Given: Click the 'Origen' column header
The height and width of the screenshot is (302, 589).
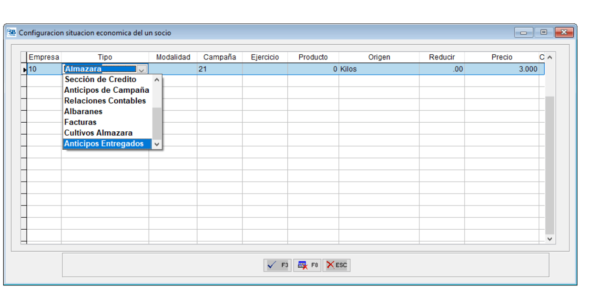Looking at the screenshot, I should coord(379,57).
